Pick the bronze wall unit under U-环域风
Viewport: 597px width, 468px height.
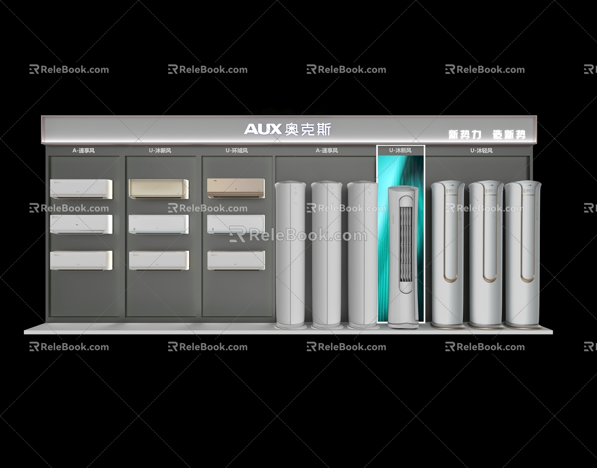(236, 188)
